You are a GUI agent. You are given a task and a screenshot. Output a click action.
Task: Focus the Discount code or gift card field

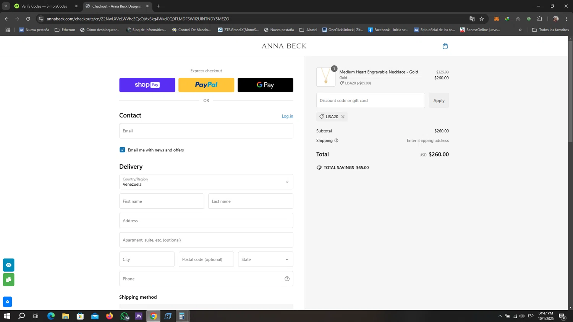click(371, 101)
